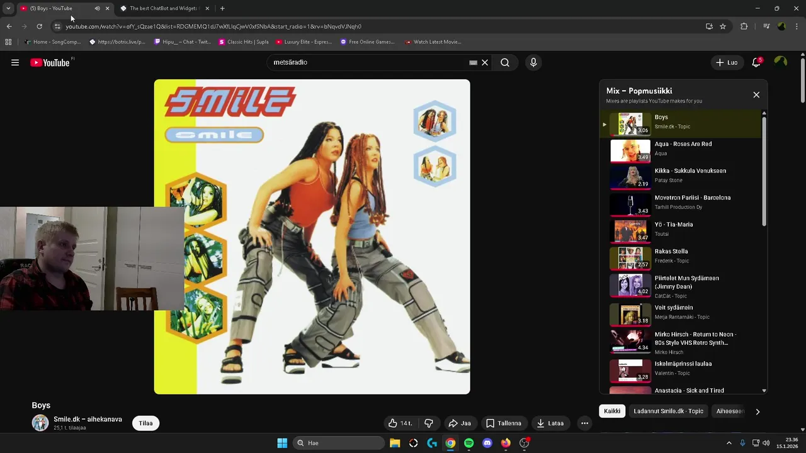Reload the page in Chrome
806x453 pixels.
click(39, 26)
